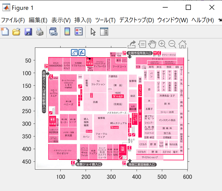Click the MATLAB logo in title bar
This screenshot has width=222, height=191.
click(x=6, y=8)
